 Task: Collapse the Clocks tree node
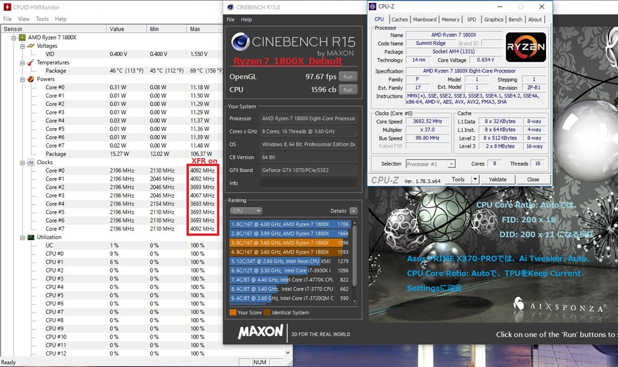pos(22,162)
